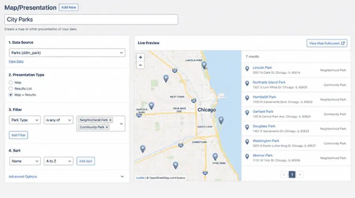Click the pin icon beside Lincoln Park result
This screenshot has height=198, width=355.
click(247, 69)
